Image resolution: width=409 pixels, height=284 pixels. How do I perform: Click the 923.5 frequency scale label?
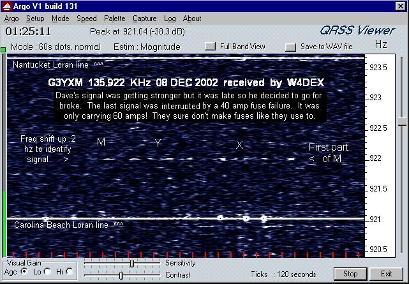click(x=378, y=68)
